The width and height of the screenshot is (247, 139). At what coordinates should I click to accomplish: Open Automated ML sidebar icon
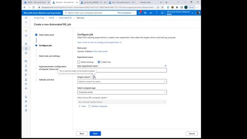point(26,48)
